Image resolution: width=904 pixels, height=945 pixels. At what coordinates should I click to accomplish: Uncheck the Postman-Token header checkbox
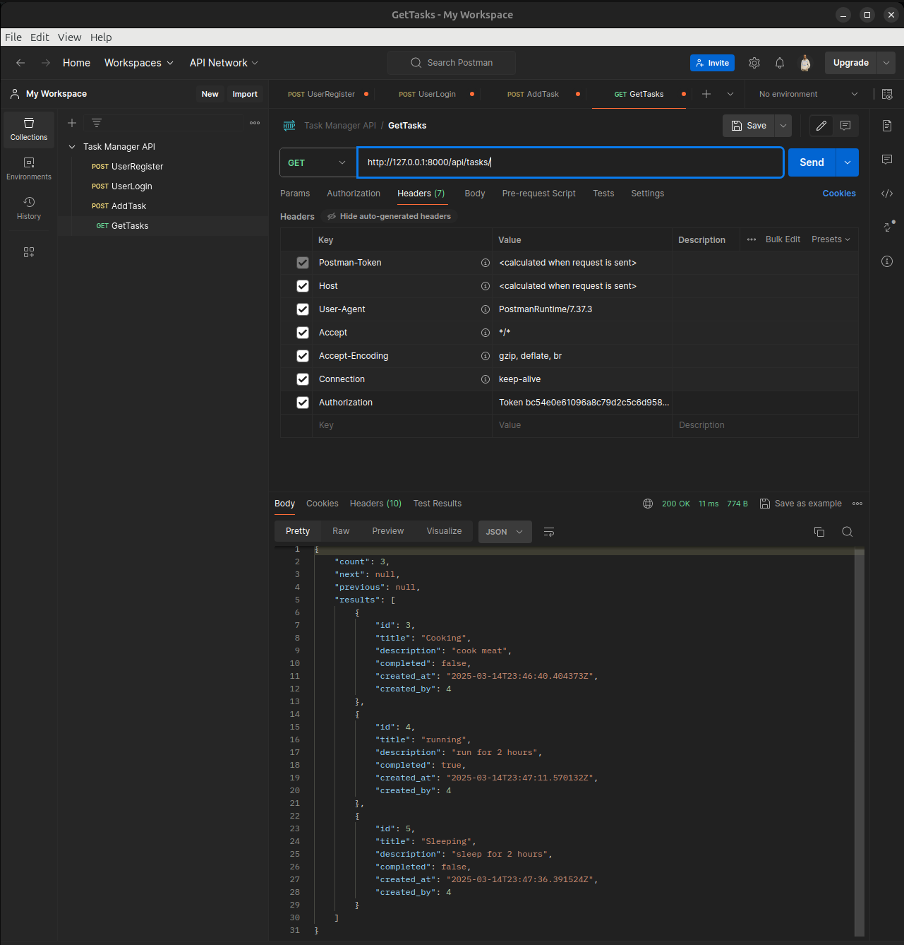303,263
